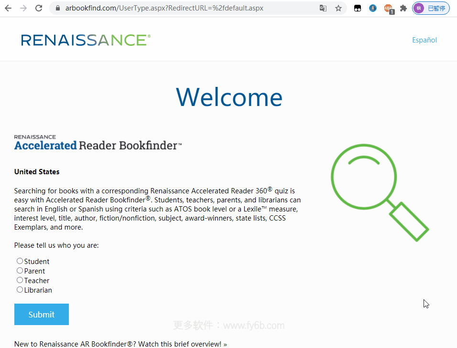The image size is (457, 348).
Task: Click the Welcome heading
Action: point(229,97)
